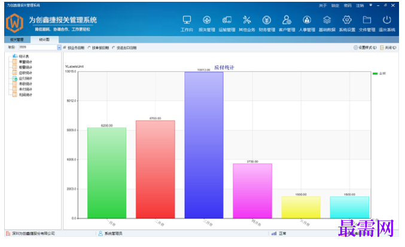
Task: Click the green 金额 legend swatch
Action: pos(375,74)
